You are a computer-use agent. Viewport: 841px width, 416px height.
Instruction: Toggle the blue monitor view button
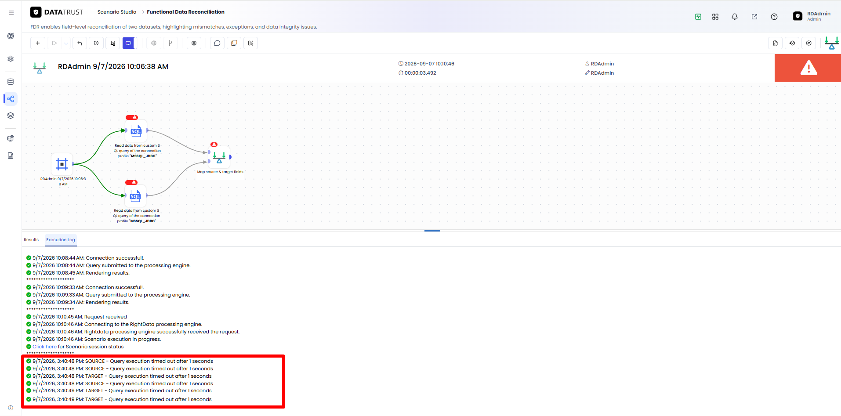[128, 43]
